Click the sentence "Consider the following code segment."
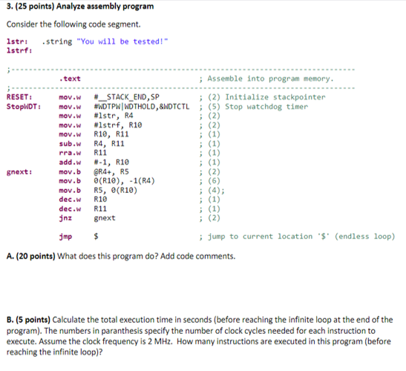Image resolution: width=406 pixels, height=371 pixels. [73, 24]
